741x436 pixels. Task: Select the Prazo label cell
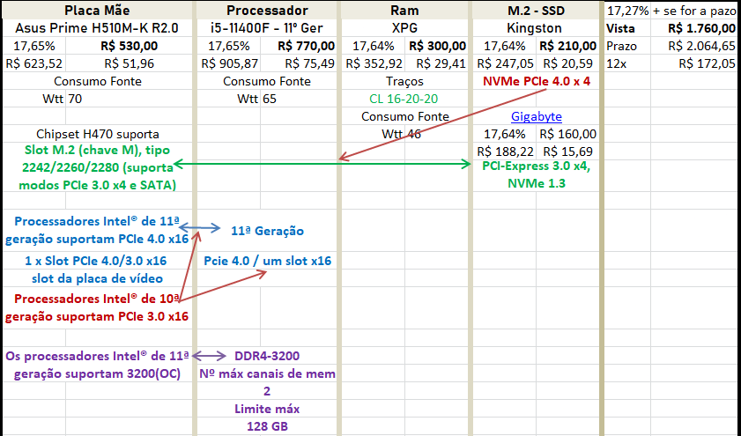click(627, 46)
